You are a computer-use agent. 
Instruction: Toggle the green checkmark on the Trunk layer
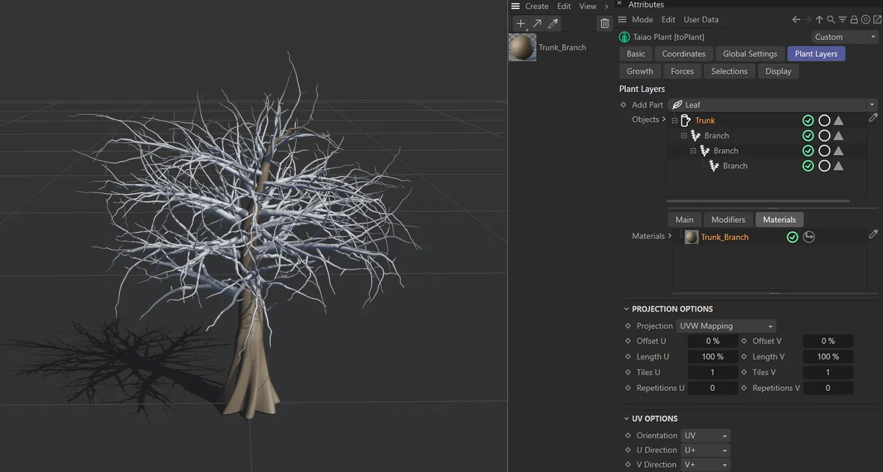tap(809, 120)
